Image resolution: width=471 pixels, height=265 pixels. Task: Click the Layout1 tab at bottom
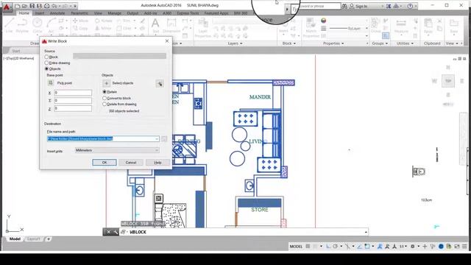click(x=33, y=239)
